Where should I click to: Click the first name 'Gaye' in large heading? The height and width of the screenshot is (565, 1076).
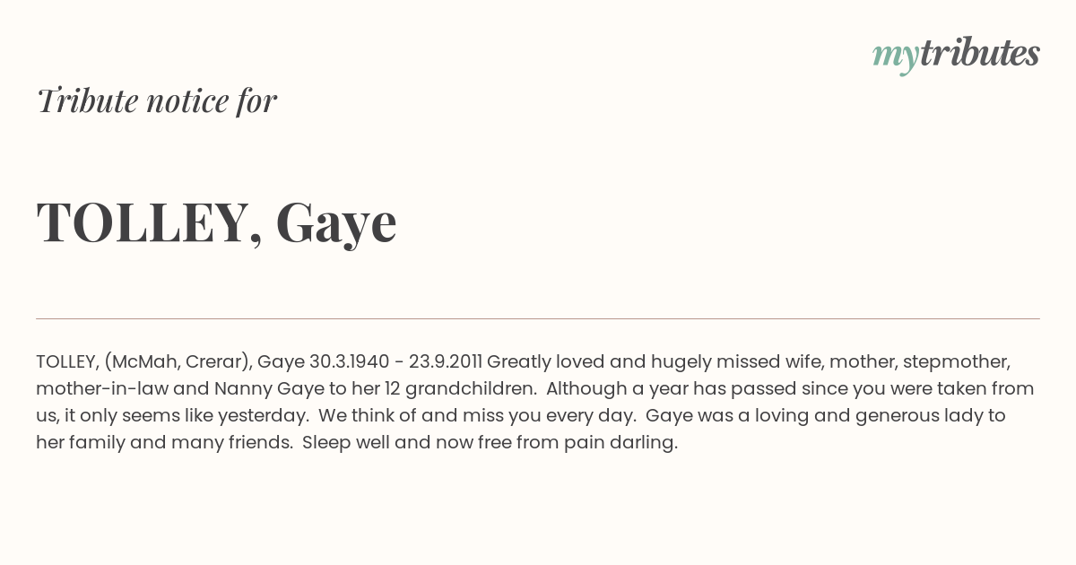click(336, 224)
